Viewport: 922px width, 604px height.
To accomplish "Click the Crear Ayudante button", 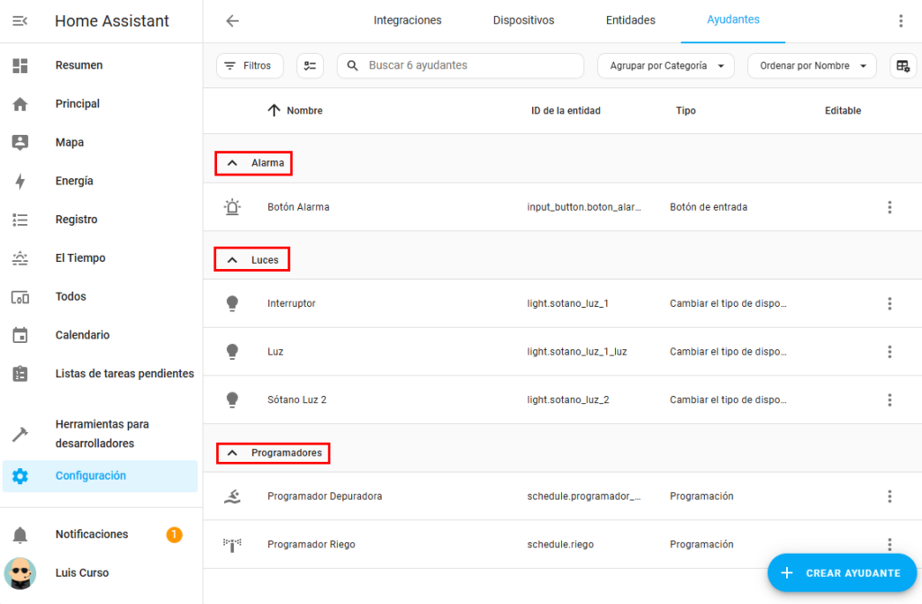I will coord(842,572).
